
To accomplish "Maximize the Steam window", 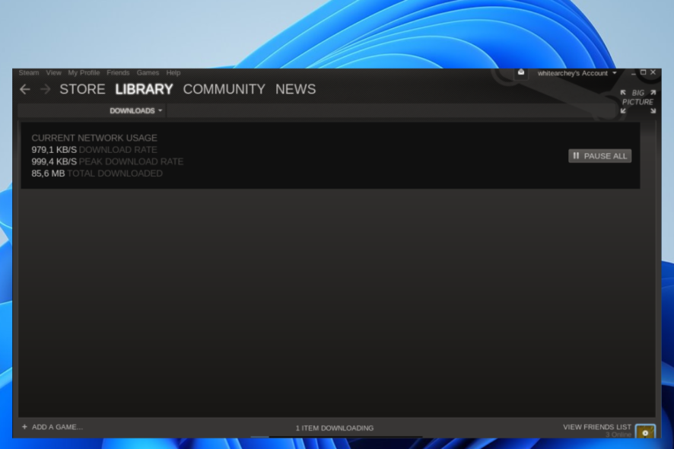I will tap(643, 73).
